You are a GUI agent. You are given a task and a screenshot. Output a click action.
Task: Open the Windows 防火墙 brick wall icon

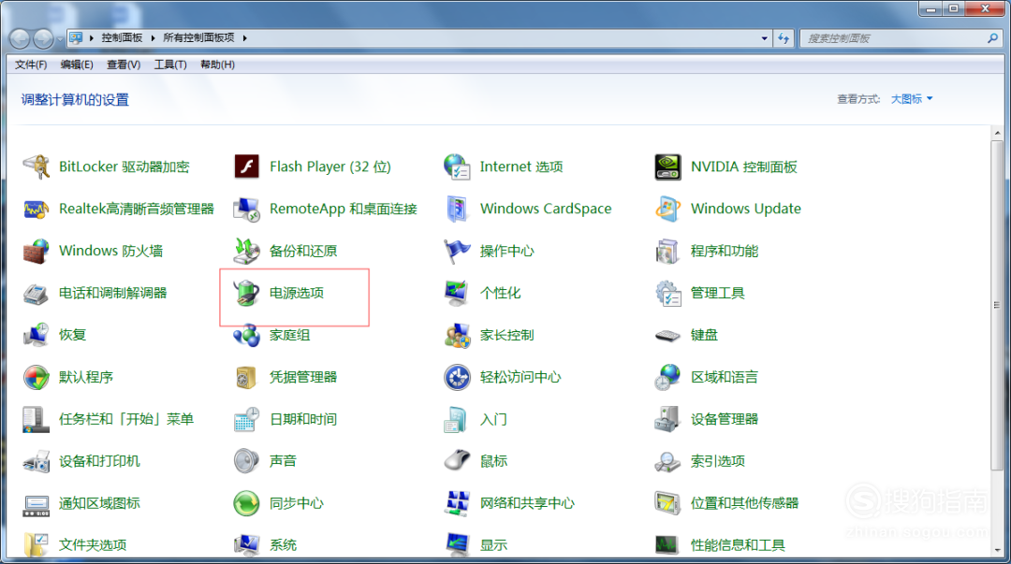tap(37, 251)
